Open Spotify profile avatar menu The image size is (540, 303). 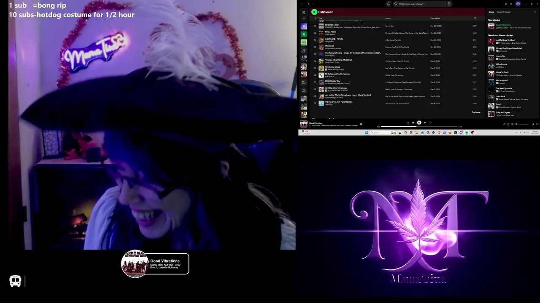(518, 4)
